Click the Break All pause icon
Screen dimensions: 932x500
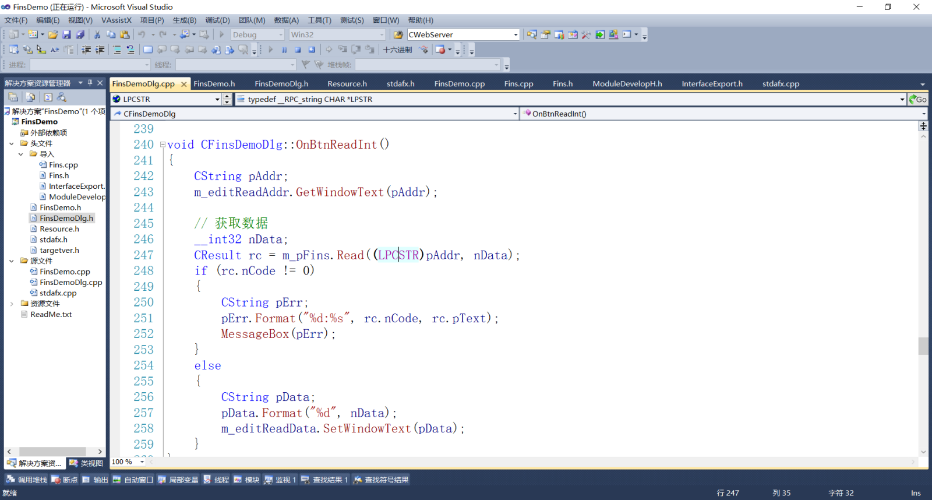coord(284,50)
